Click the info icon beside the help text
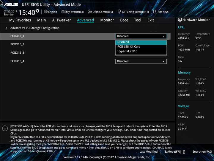This screenshot has width=214, height=161. 5,128
